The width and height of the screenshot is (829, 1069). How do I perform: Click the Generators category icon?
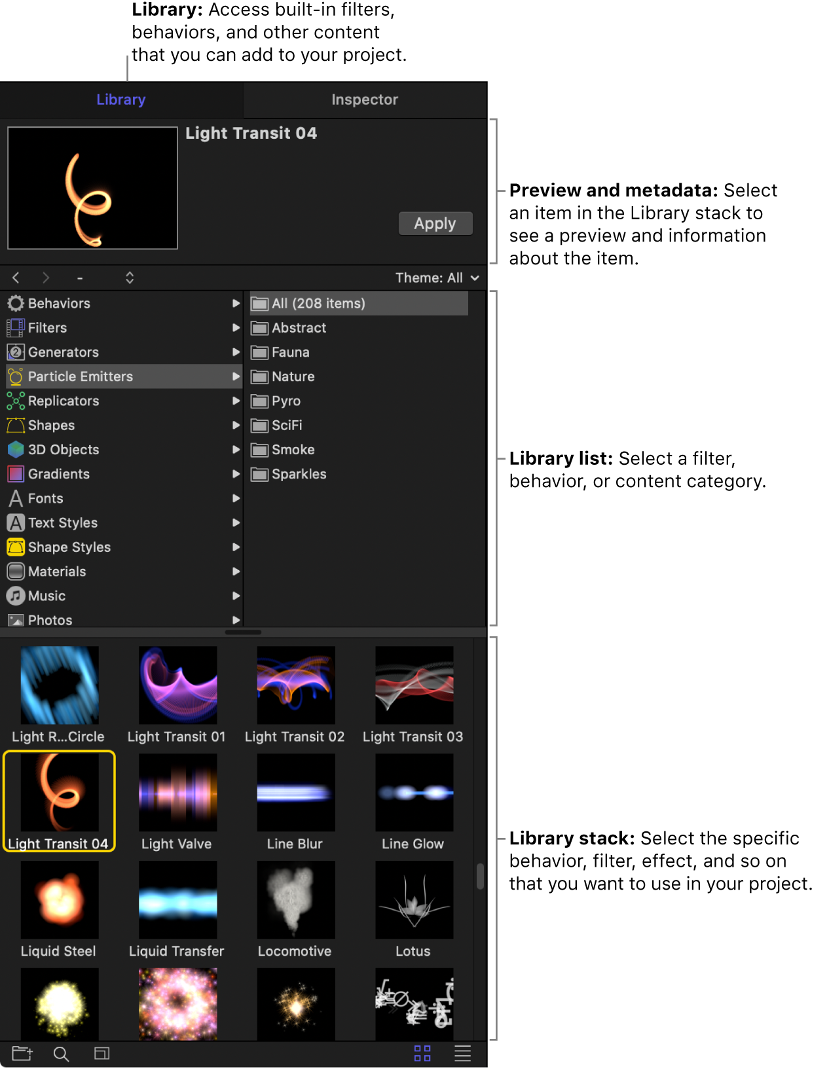click(x=16, y=352)
